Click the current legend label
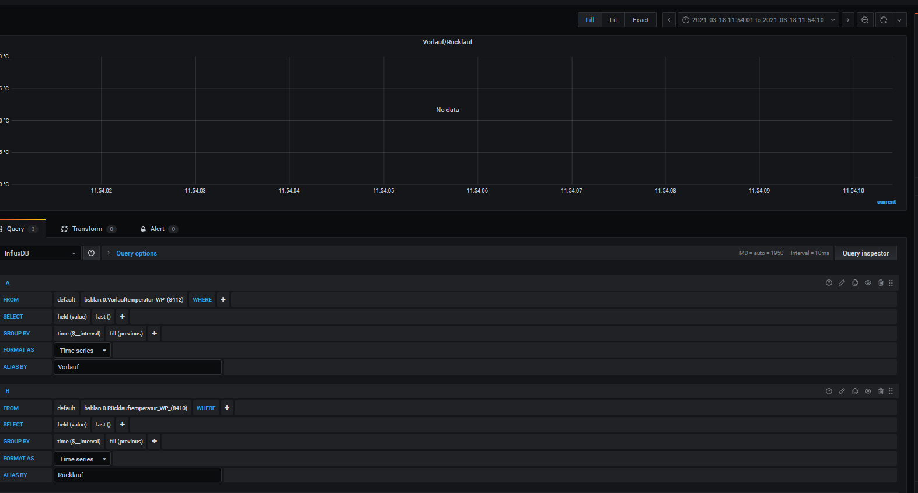This screenshot has width=918, height=493. point(886,202)
